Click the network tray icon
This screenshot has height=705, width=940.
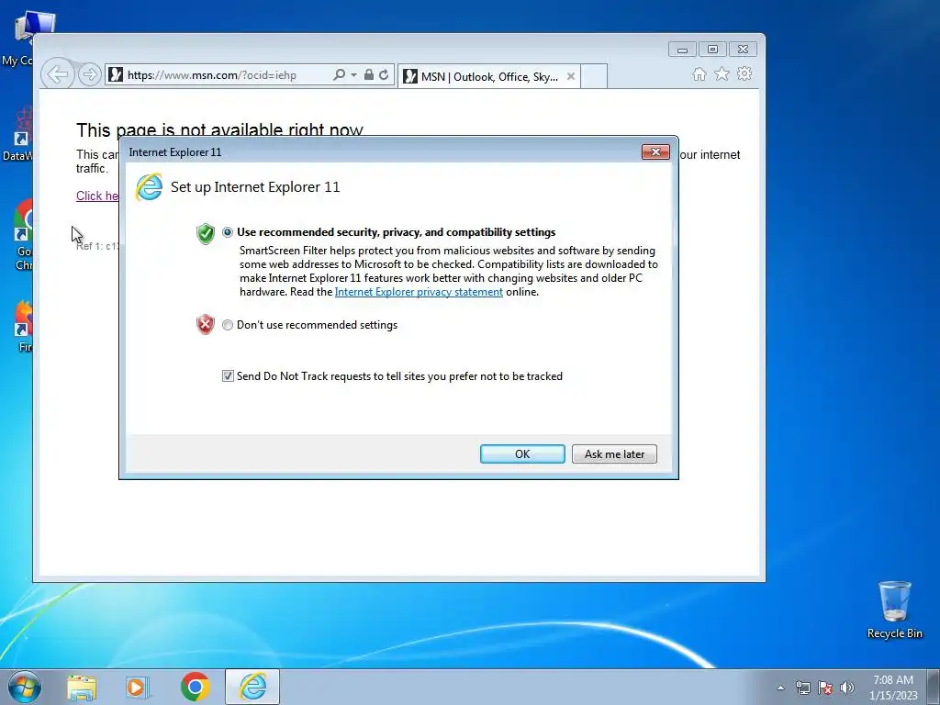click(802, 688)
